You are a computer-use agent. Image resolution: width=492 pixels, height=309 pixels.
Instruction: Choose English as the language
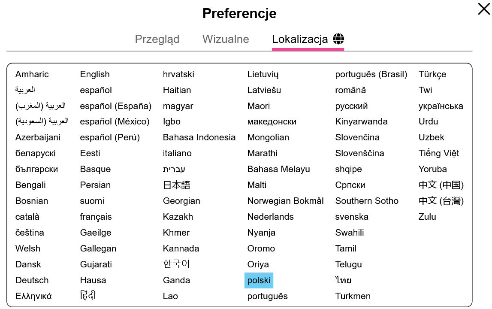point(95,74)
